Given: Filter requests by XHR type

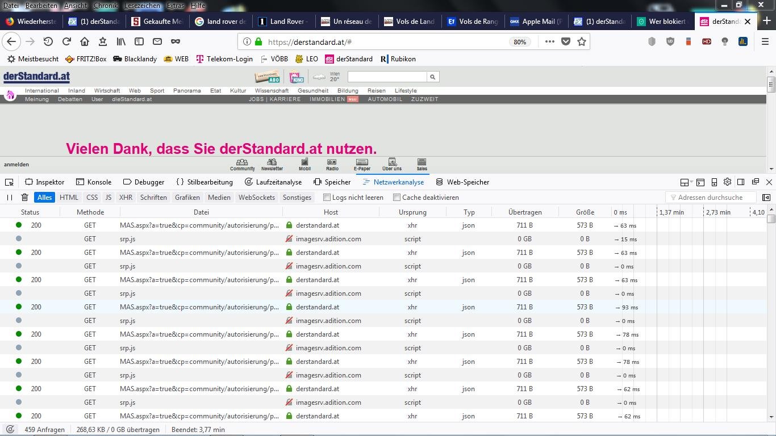Looking at the screenshot, I should tap(126, 198).
